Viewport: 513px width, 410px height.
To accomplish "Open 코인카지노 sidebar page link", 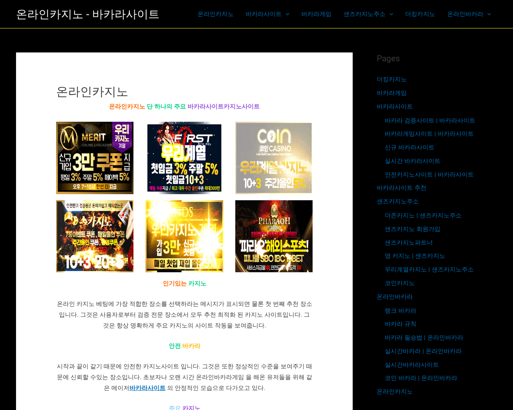I will click(400, 283).
